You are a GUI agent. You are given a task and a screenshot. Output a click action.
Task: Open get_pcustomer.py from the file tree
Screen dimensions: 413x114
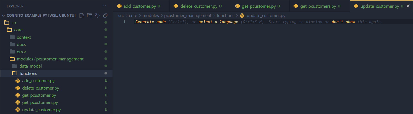click(39, 95)
